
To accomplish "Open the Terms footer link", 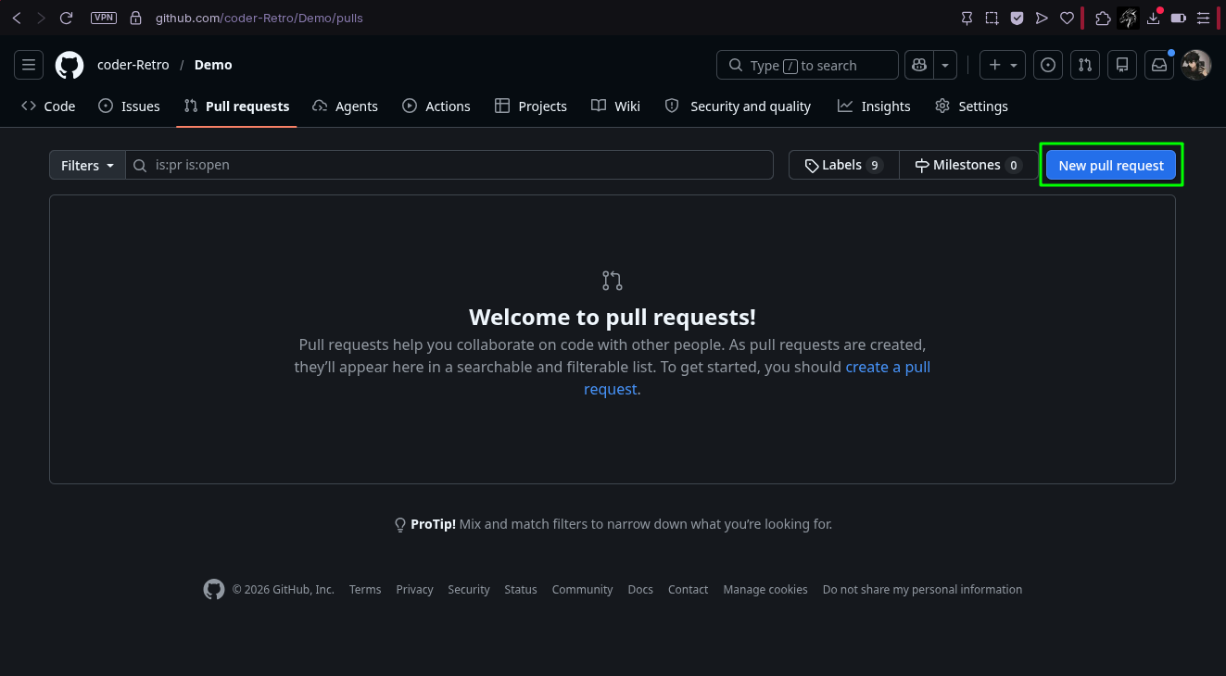I will pyautogui.click(x=365, y=589).
